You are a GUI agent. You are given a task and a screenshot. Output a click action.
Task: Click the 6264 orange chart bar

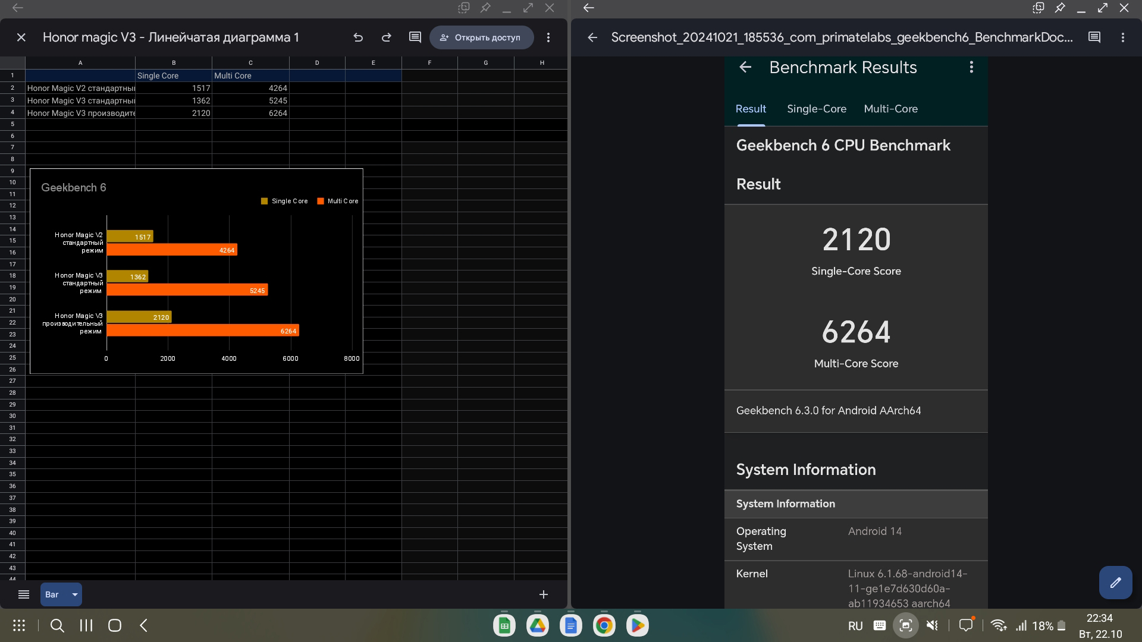(203, 331)
